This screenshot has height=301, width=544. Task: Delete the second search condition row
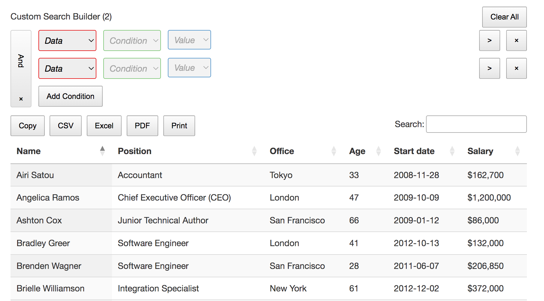click(516, 68)
